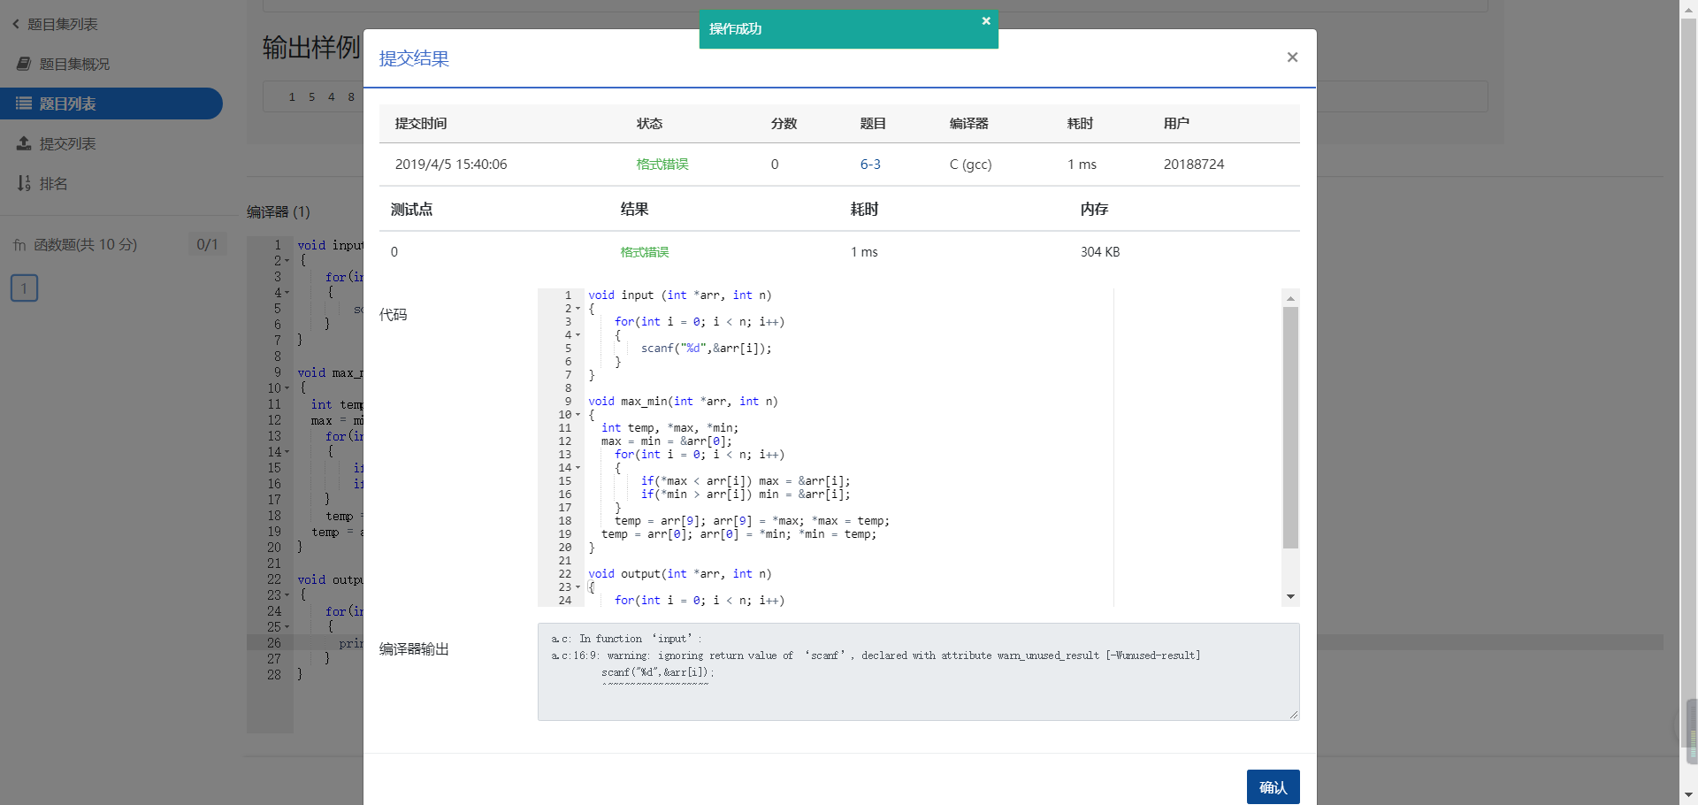
Task: Click the code viewer scroll up arrow
Action: [x=1290, y=298]
